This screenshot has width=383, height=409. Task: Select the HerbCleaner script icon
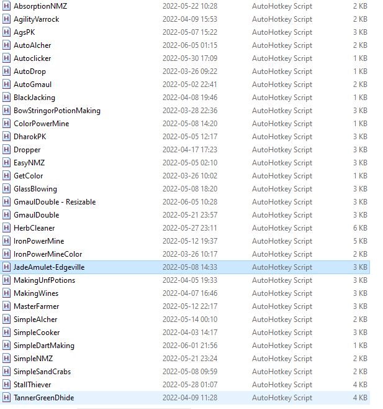pos(6,227)
